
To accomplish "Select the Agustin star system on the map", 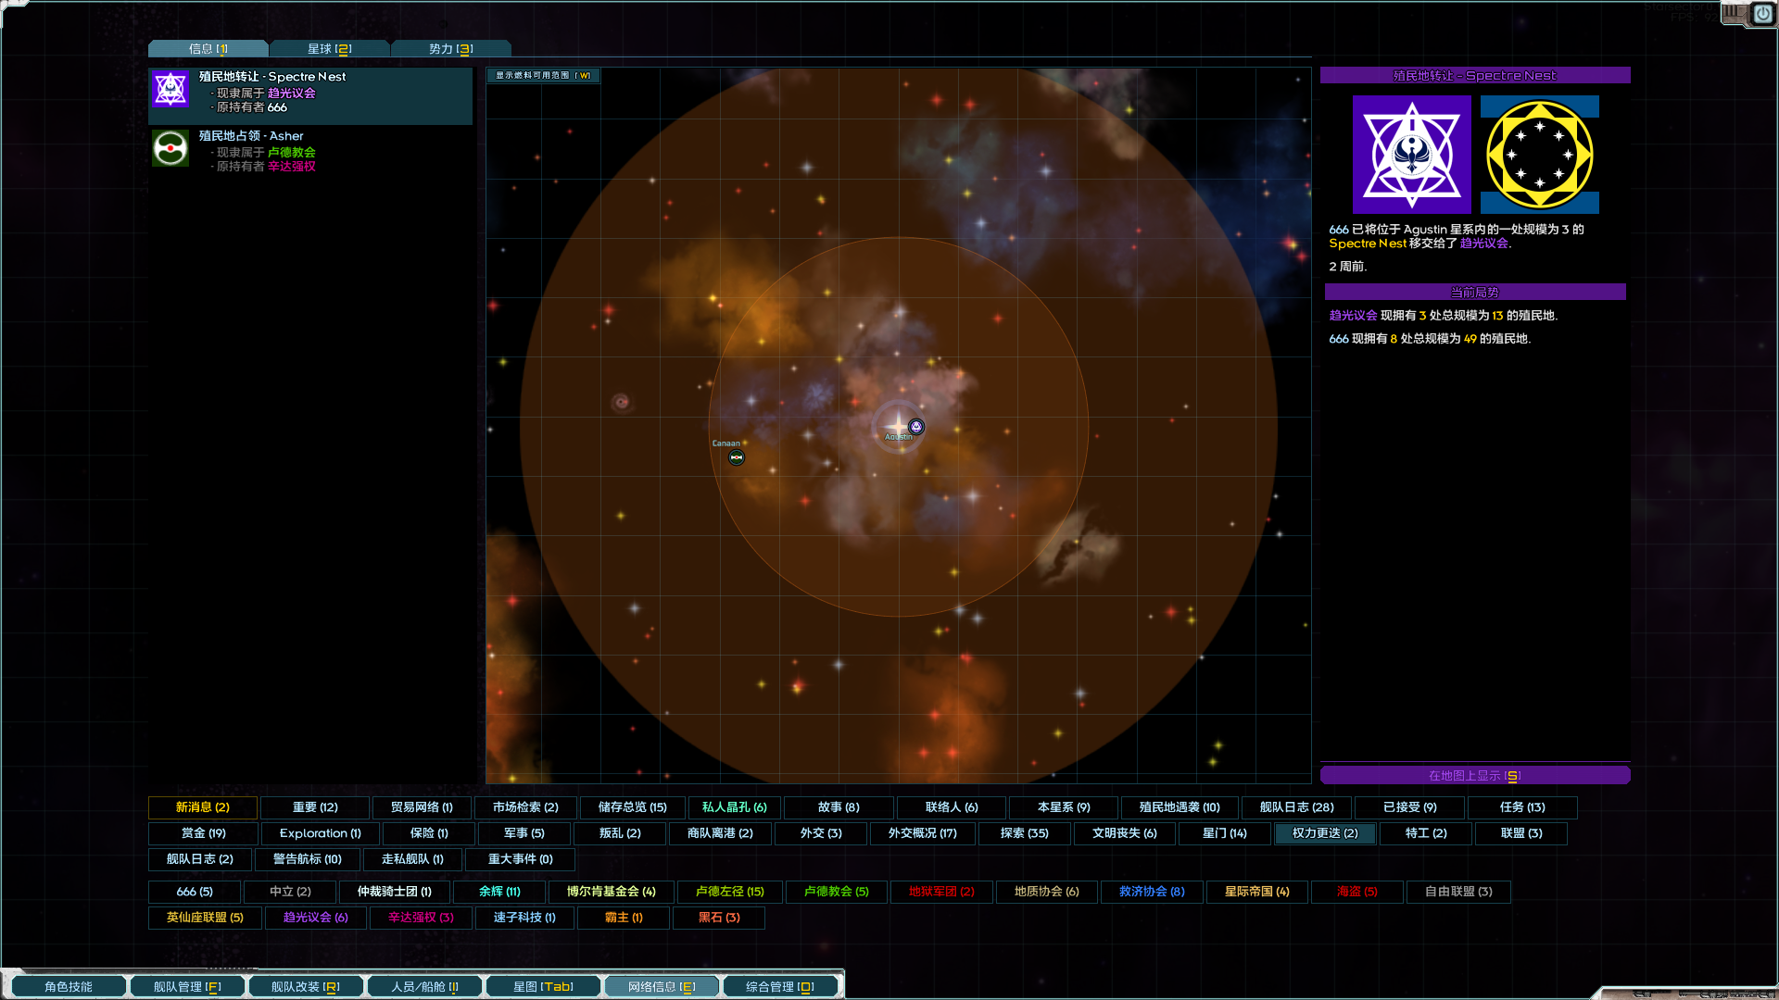I will pyautogui.click(x=897, y=426).
